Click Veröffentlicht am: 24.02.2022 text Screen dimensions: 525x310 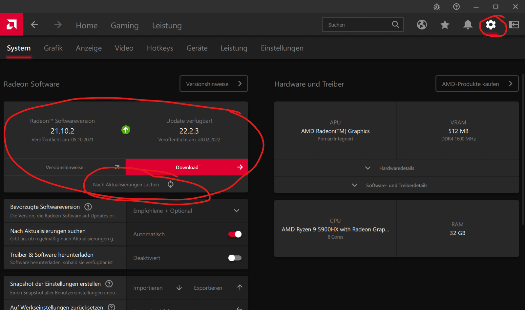pos(189,139)
